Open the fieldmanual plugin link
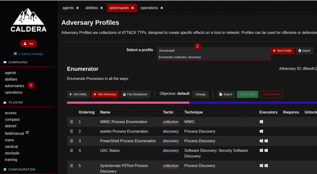 pyautogui.click(x=14, y=133)
